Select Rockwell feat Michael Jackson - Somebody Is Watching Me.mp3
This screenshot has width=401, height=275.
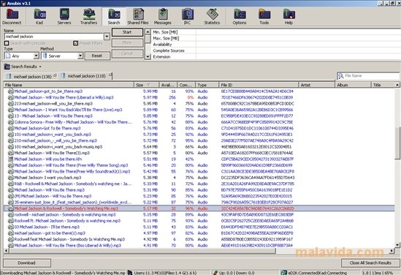click(x=199, y=239)
